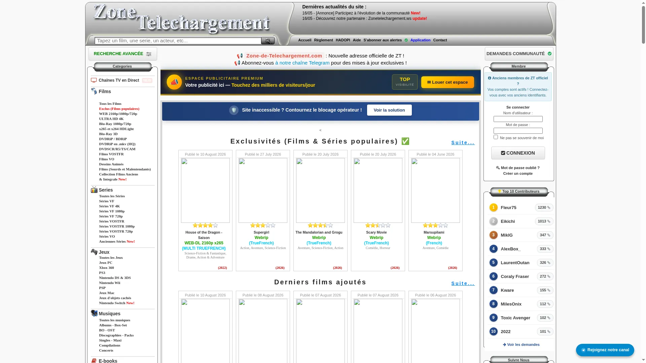
Task: Open Créer un compte link
Action: [518, 174]
